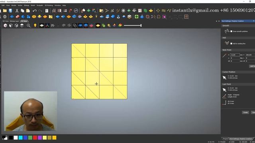The image size is (255, 143).
Task: Open the notes page icon
Action: tap(47, 11)
